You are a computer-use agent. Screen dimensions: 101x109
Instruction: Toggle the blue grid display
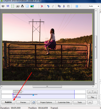77,6
